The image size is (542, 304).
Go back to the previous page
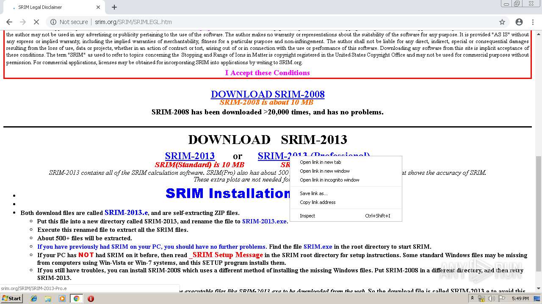9,22
